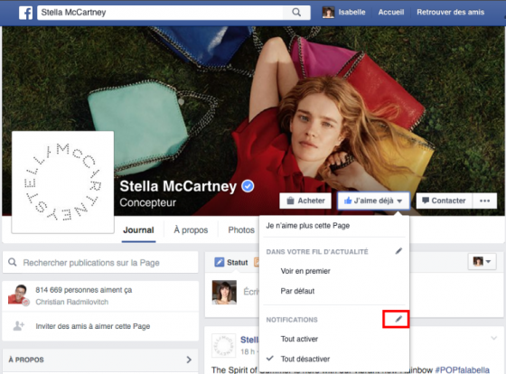Click the Stella McCartney search field

coord(161,13)
